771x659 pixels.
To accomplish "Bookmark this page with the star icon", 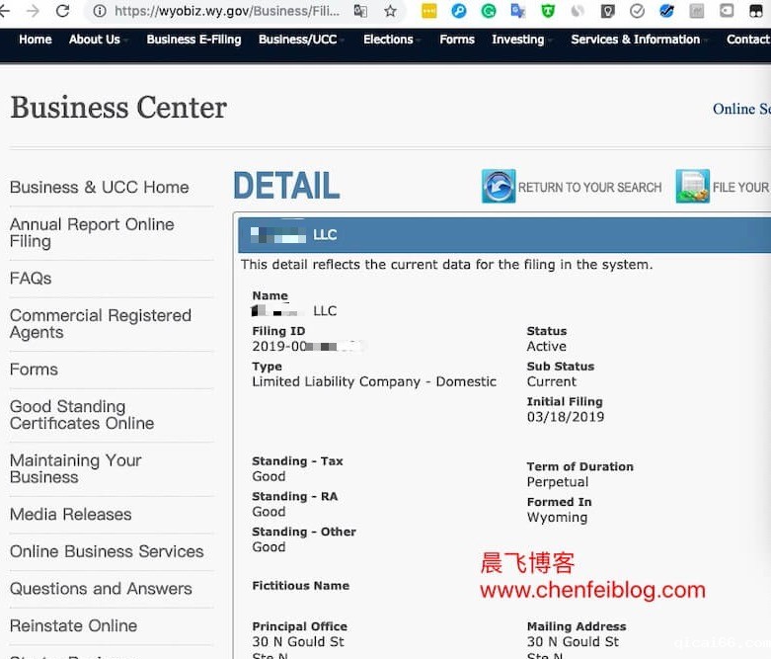I will point(390,12).
